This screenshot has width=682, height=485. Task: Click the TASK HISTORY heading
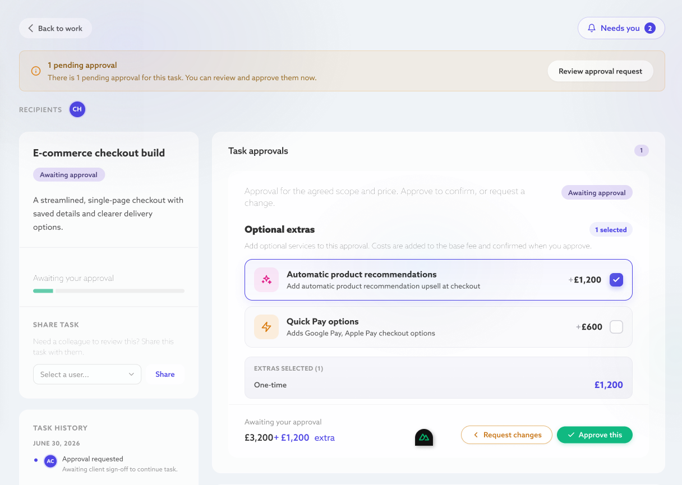[x=61, y=428]
